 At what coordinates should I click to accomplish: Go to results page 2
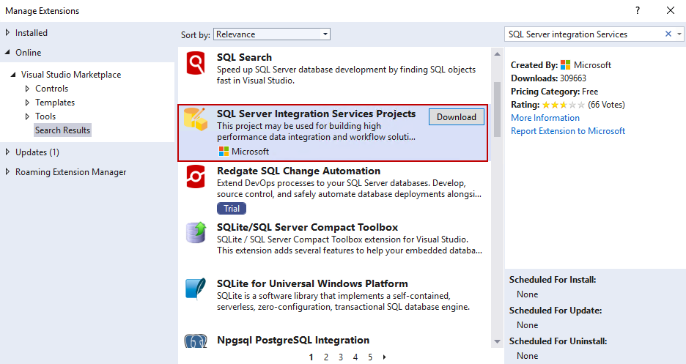coord(325,357)
